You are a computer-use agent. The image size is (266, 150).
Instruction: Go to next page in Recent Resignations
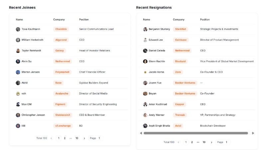(x=211, y=142)
